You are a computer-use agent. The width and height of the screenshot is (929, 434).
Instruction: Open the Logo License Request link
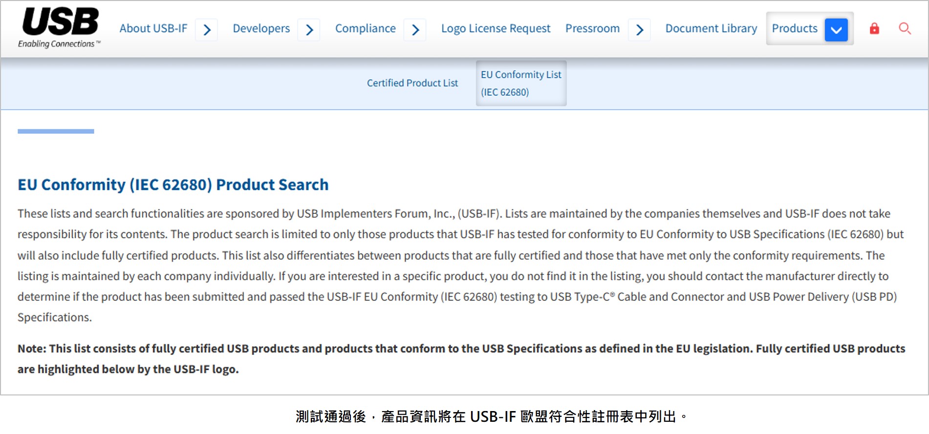point(496,28)
